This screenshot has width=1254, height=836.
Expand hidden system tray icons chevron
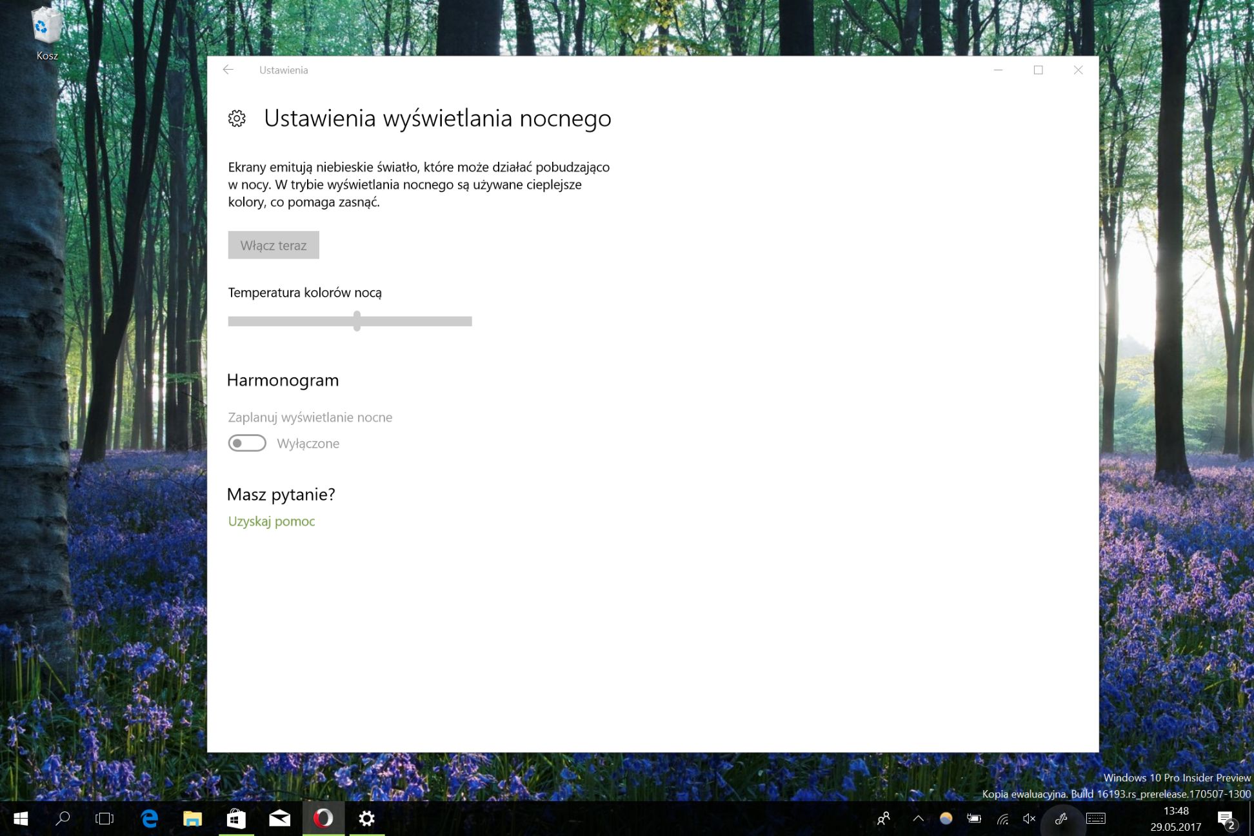918,819
